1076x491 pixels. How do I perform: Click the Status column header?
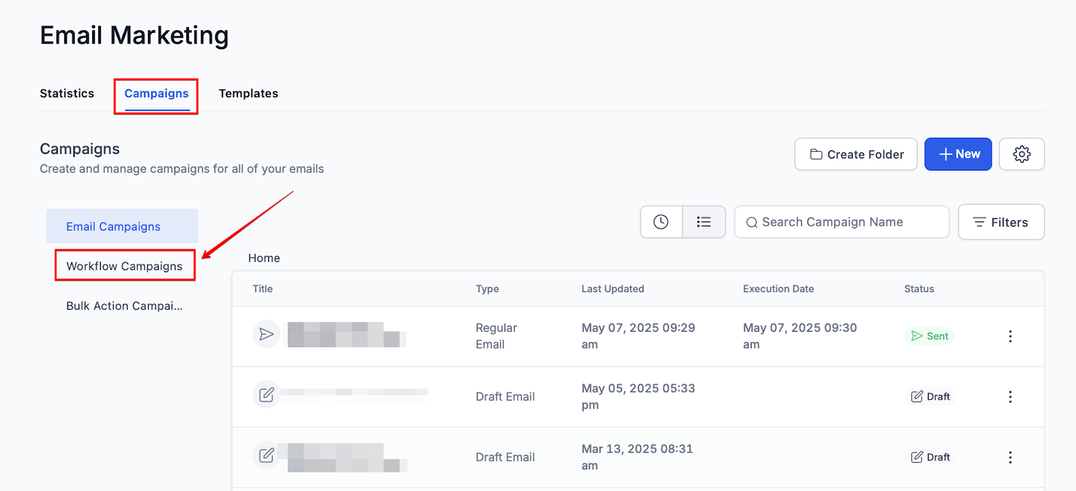click(919, 289)
